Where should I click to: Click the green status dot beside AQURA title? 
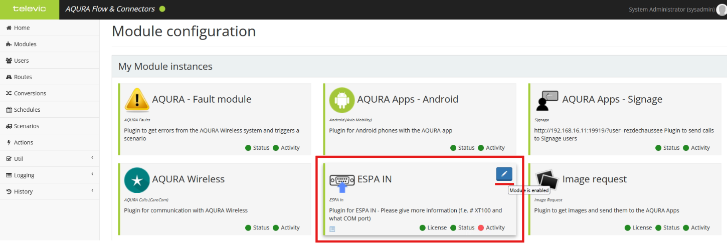pos(162,9)
